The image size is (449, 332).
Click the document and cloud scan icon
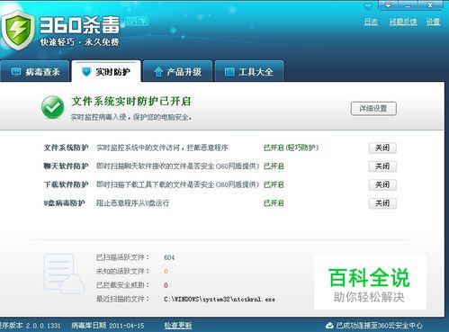tap(64, 274)
